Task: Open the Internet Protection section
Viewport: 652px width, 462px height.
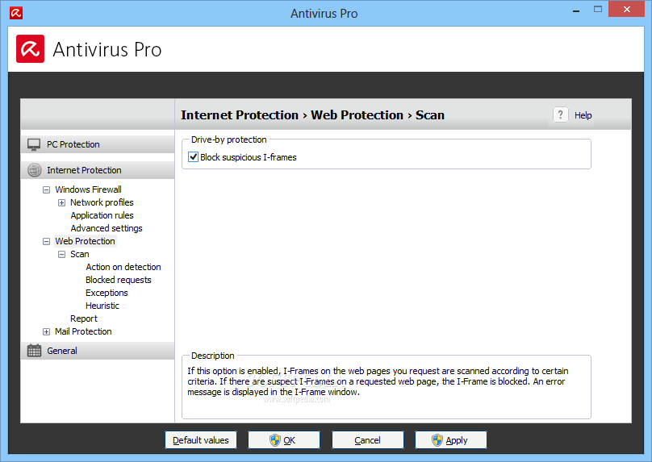Action: pyautogui.click(x=98, y=170)
